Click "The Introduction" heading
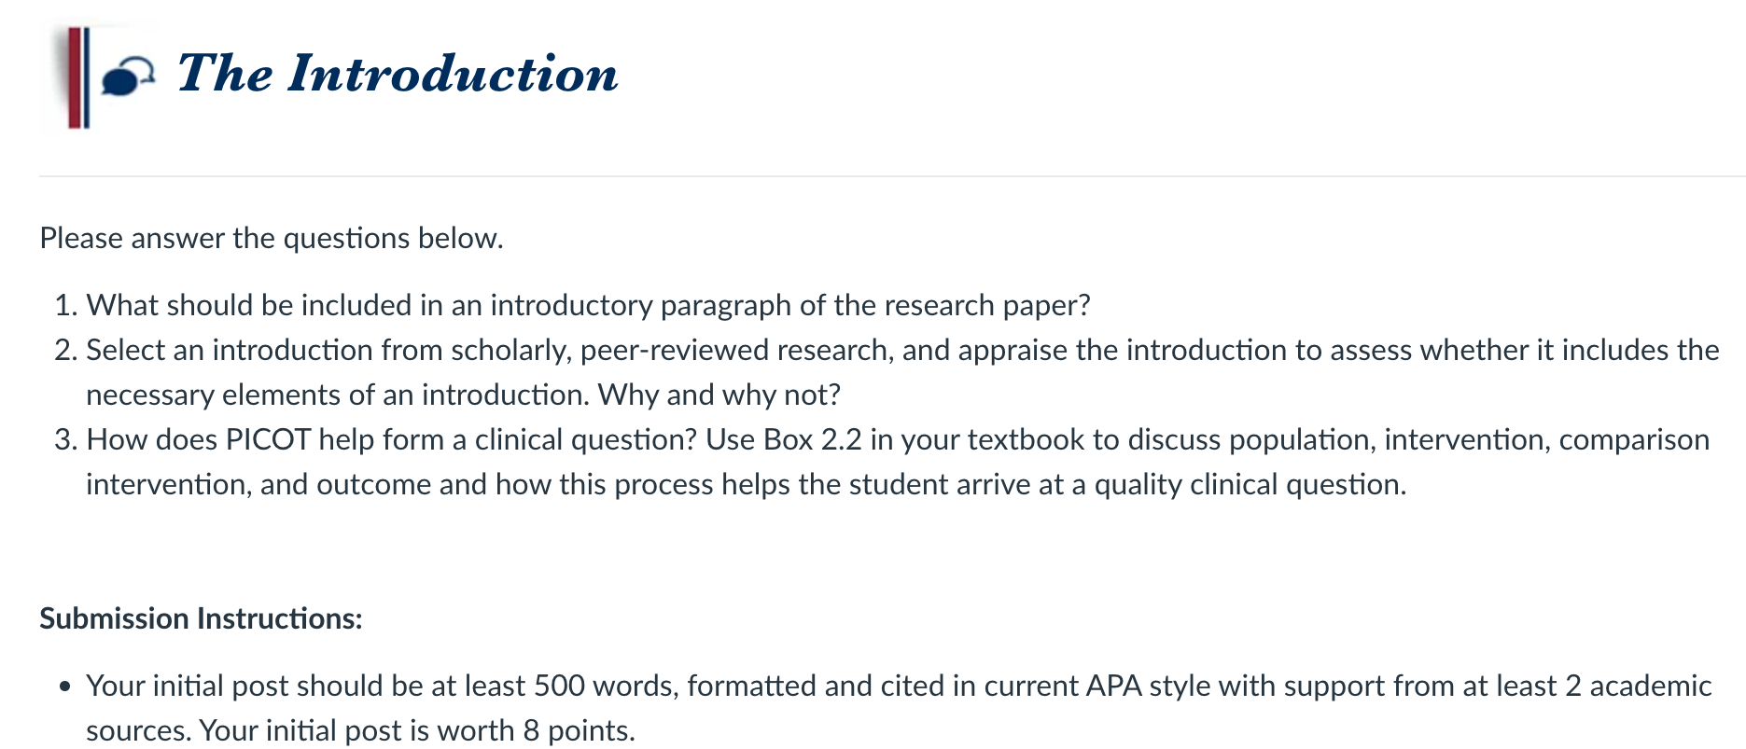 pos(398,74)
